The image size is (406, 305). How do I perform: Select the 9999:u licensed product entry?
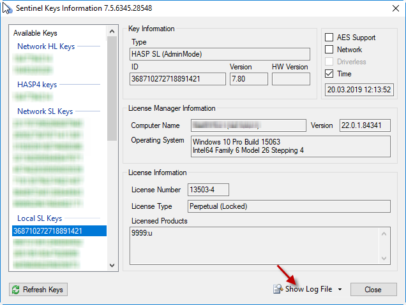[x=142, y=233]
